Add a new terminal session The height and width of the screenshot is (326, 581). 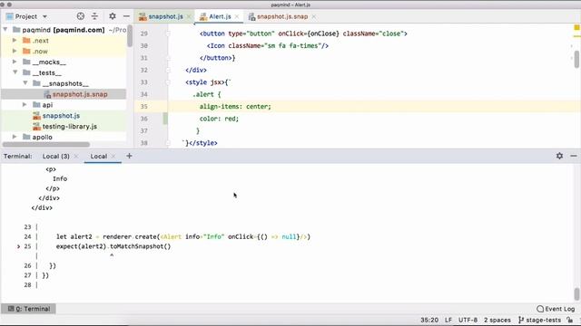coord(129,156)
